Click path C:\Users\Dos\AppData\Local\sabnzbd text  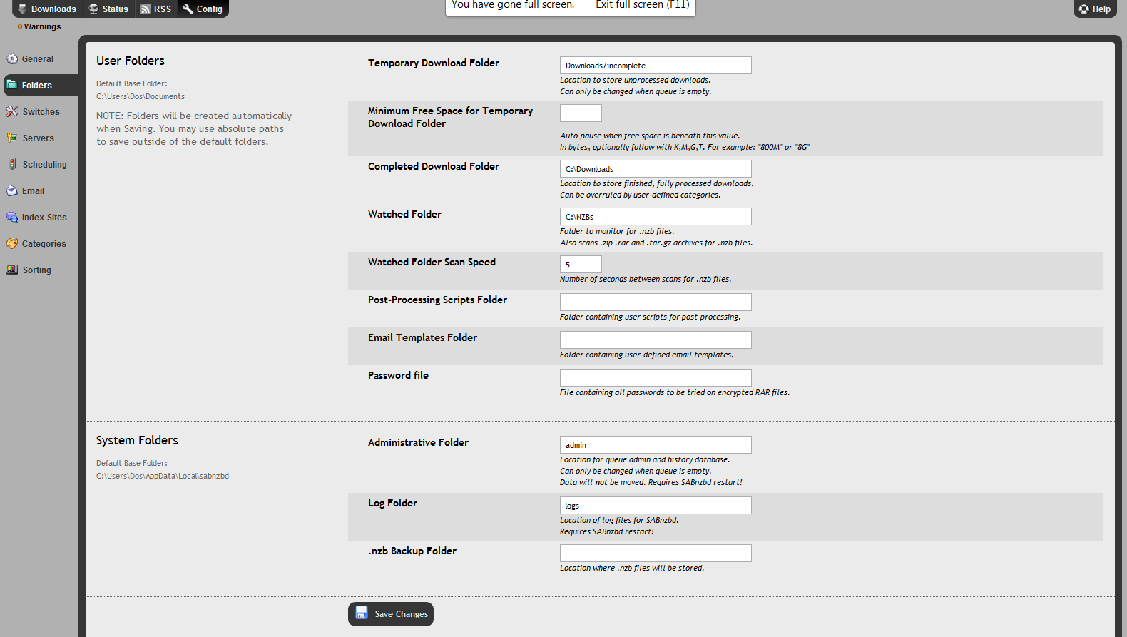(x=163, y=476)
